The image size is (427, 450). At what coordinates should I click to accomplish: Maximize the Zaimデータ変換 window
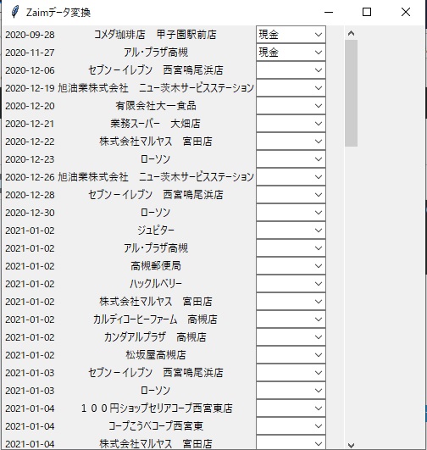(367, 12)
